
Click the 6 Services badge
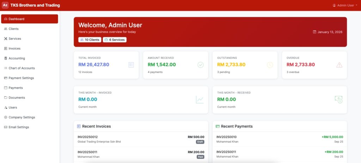coord(115,40)
